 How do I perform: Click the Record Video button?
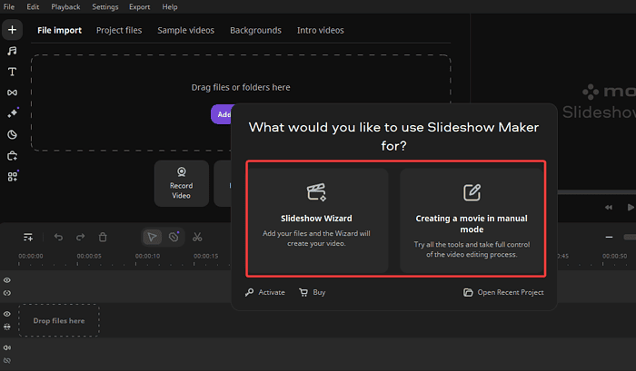pyautogui.click(x=182, y=182)
